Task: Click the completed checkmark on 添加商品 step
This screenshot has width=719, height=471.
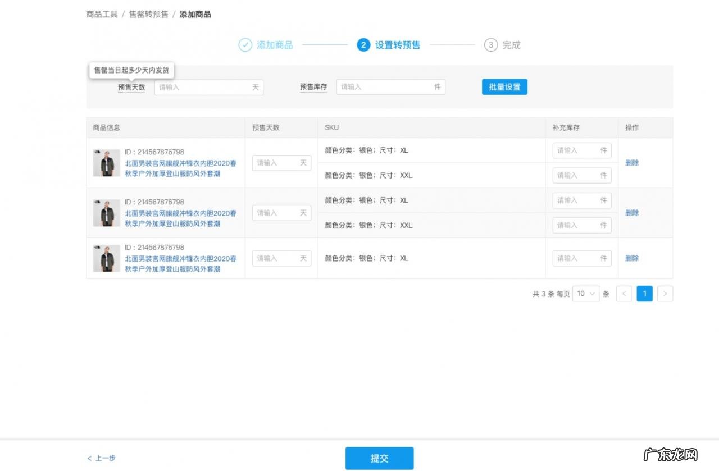Action: (245, 45)
